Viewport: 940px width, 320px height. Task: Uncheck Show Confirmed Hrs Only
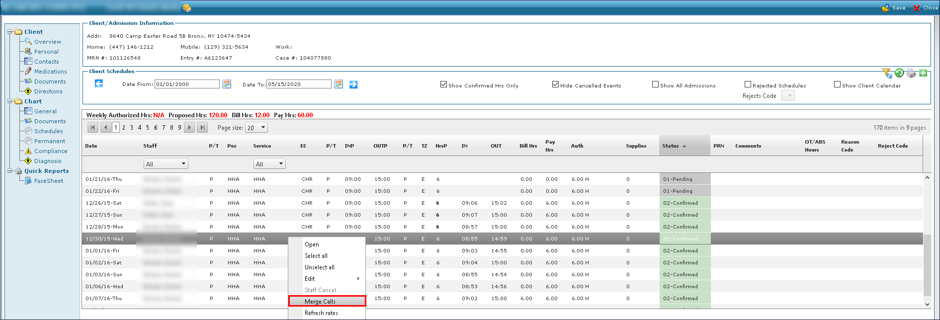[x=443, y=84]
